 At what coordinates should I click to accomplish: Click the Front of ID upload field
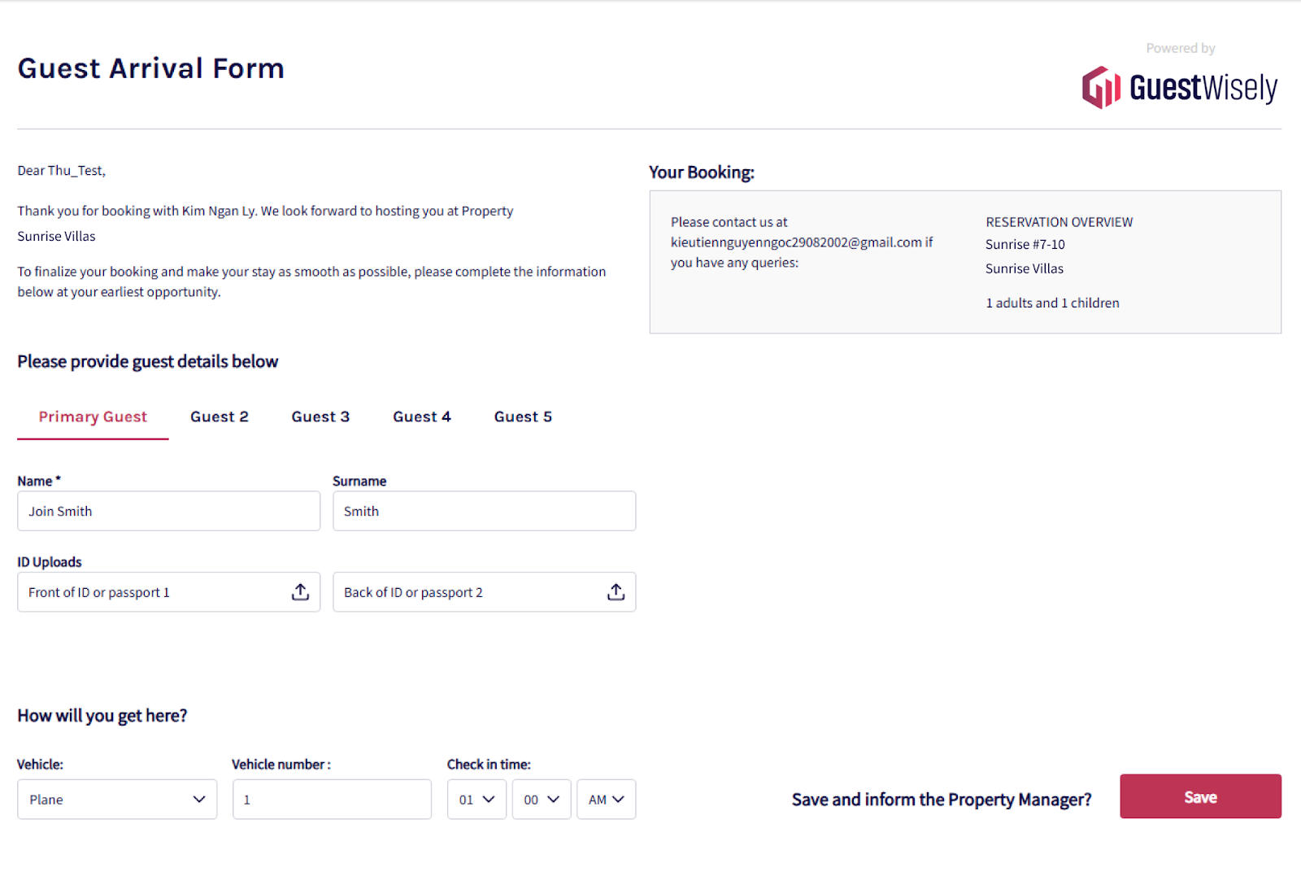coord(150,592)
